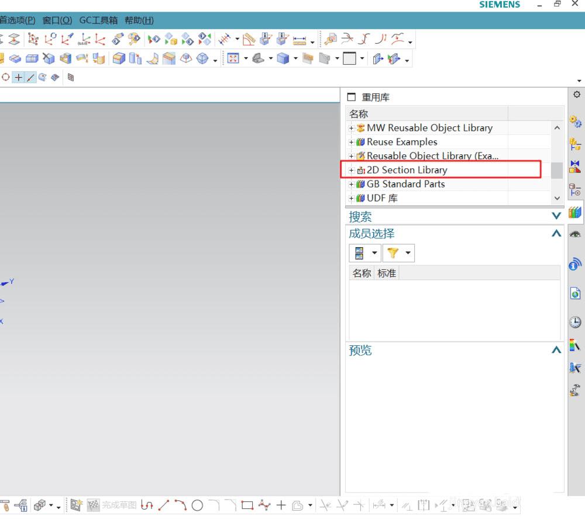Toggle the point snap plus icon

pos(18,78)
